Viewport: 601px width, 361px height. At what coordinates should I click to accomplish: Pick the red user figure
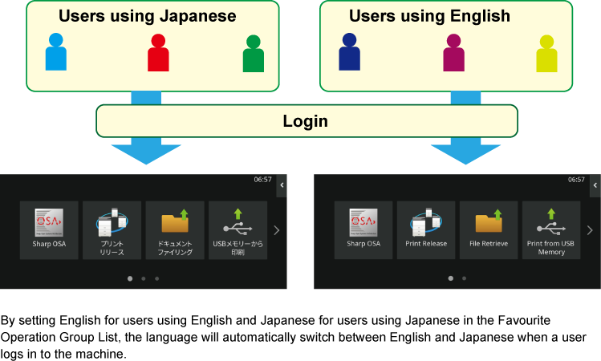pyautogui.click(x=158, y=53)
